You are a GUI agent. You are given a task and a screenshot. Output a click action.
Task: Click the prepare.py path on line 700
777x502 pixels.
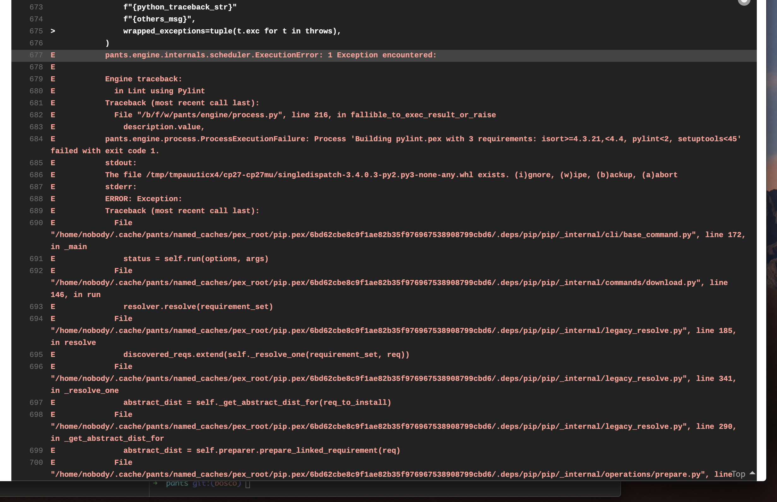(375, 474)
